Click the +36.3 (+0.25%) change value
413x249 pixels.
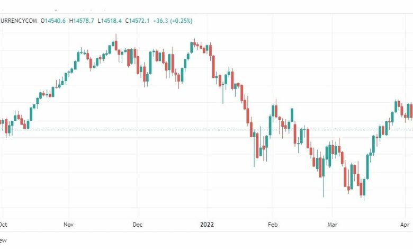173,21
